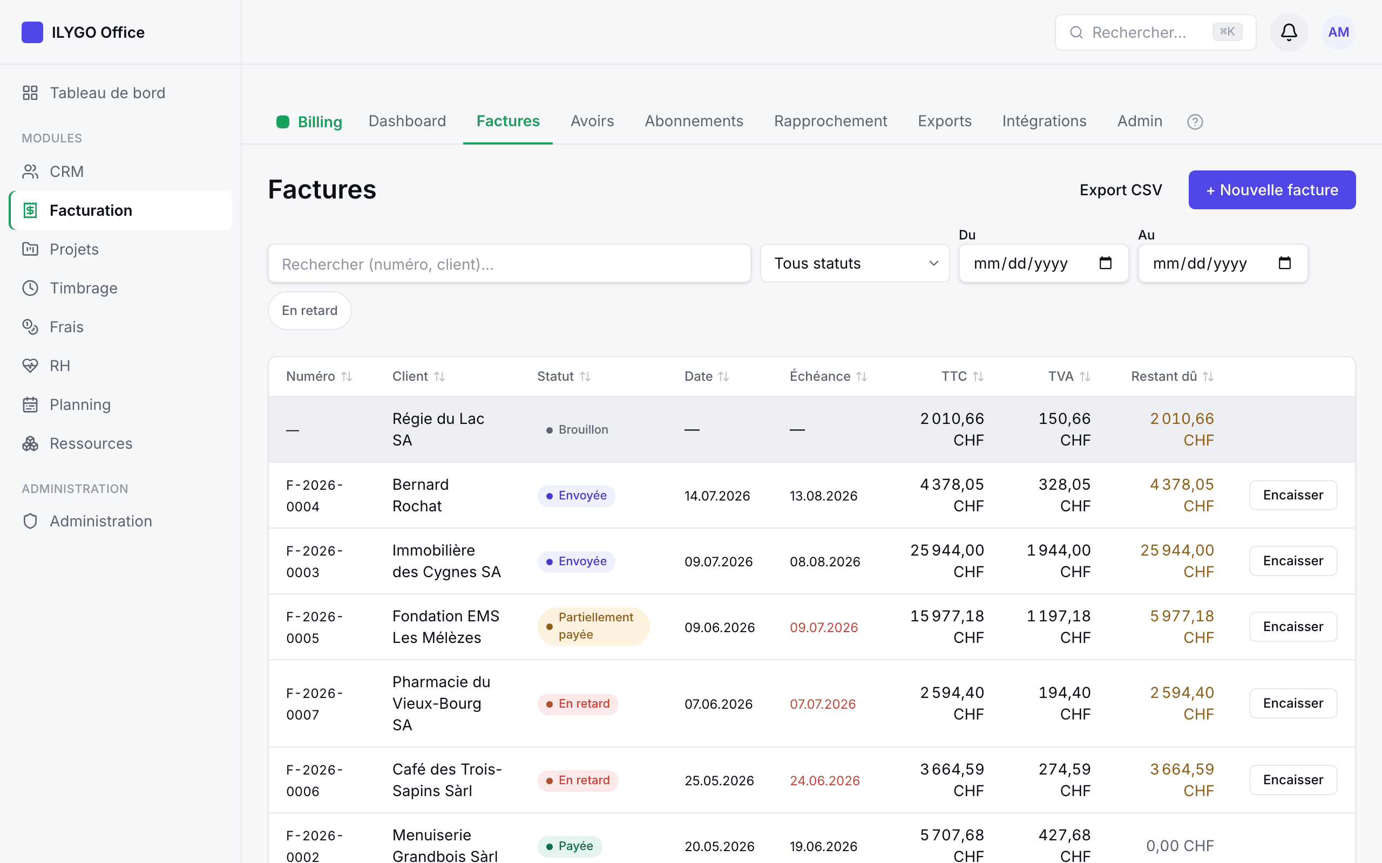The image size is (1382, 863).
Task: Sort by Restant dû column arrows
Action: tap(1208, 376)
